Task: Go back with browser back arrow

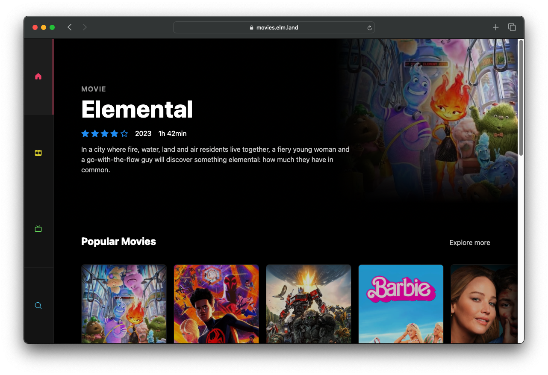Action: point(70,27)
